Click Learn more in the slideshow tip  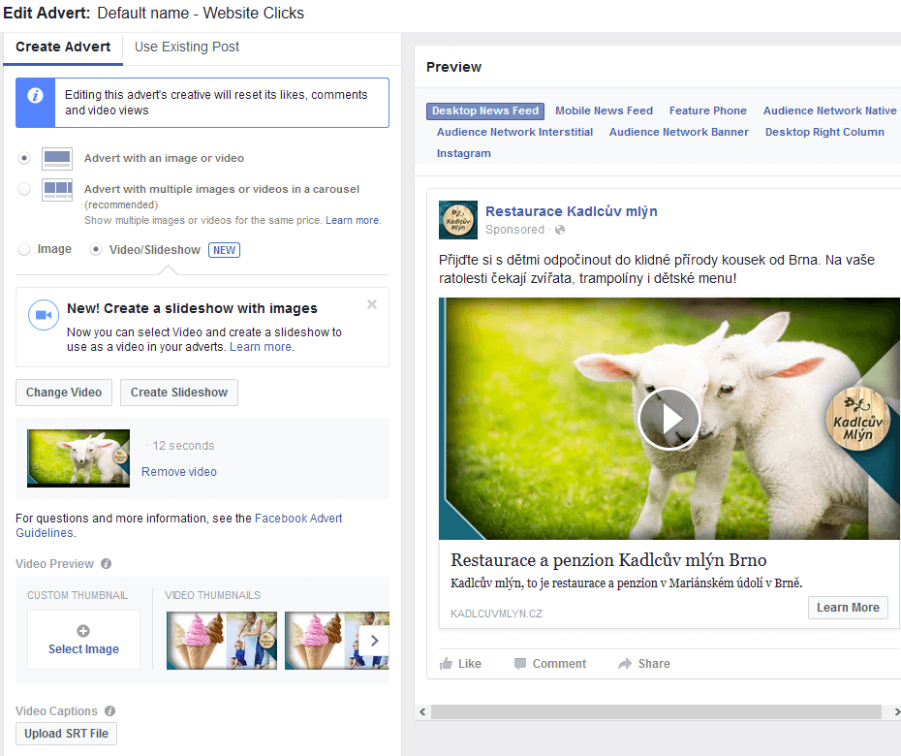pos(261,347)
